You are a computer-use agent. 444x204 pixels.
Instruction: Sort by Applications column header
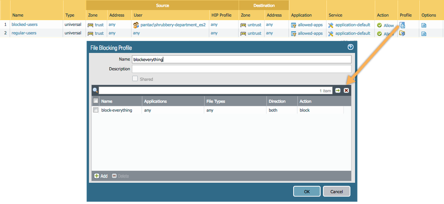click(x=155, y=101)
